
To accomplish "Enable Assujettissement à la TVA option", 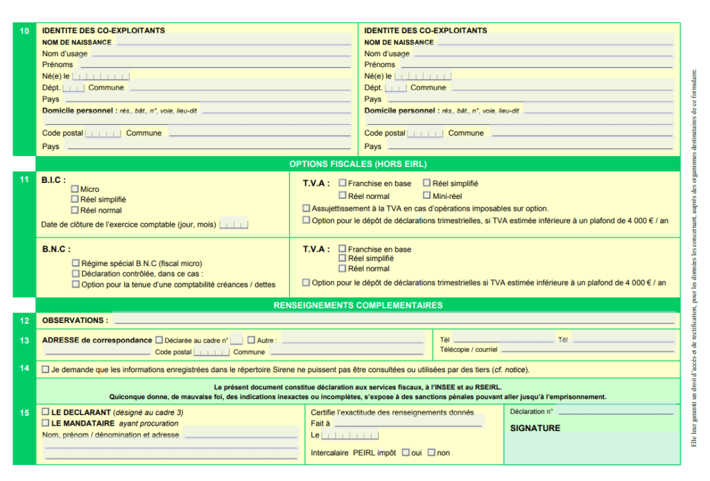I will coord(306,208).
